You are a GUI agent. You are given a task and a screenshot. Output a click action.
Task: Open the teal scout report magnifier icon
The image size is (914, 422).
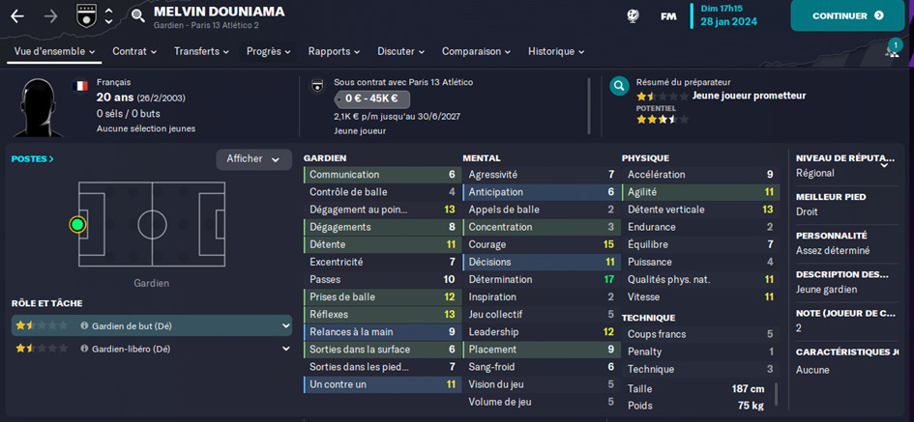[x=618, y=86]
